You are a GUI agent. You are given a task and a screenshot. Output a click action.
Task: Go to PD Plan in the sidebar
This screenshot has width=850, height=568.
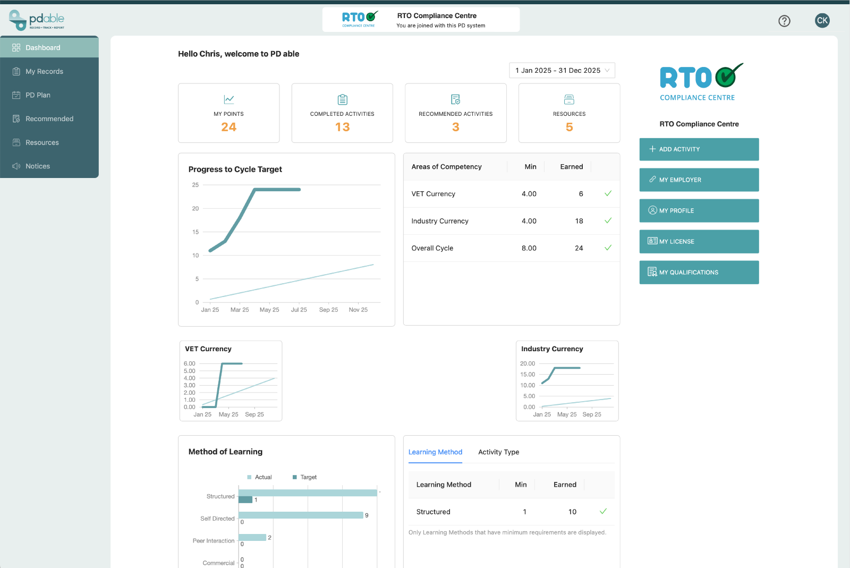coord(38,95)
